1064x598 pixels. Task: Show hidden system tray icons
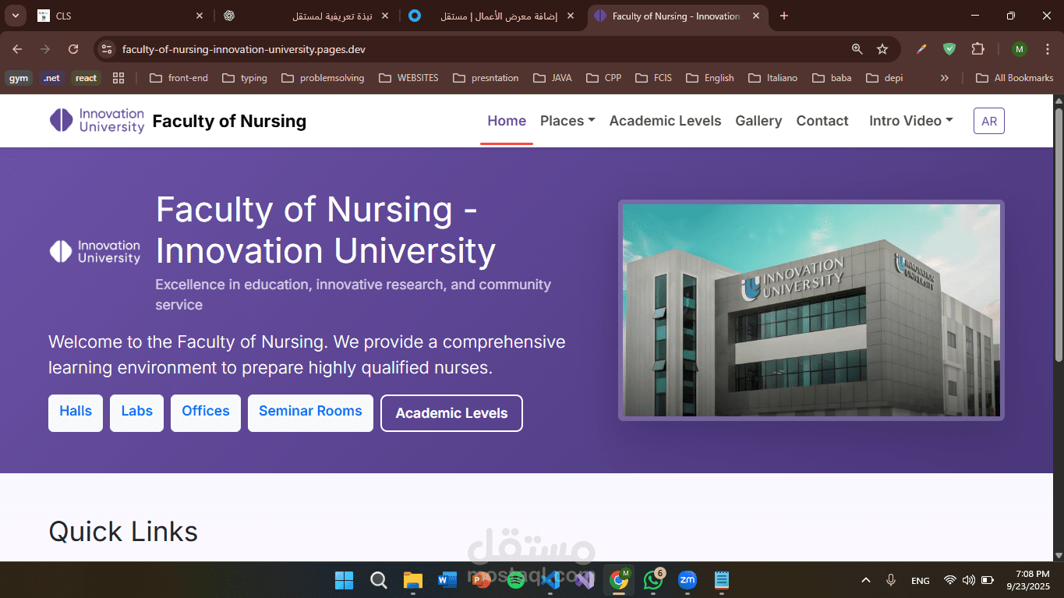tap(865, 580)
